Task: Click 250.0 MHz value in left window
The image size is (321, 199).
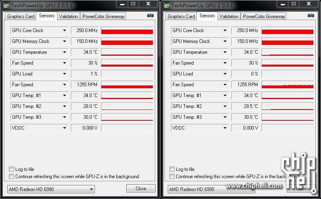Action: tap(84, 30)
